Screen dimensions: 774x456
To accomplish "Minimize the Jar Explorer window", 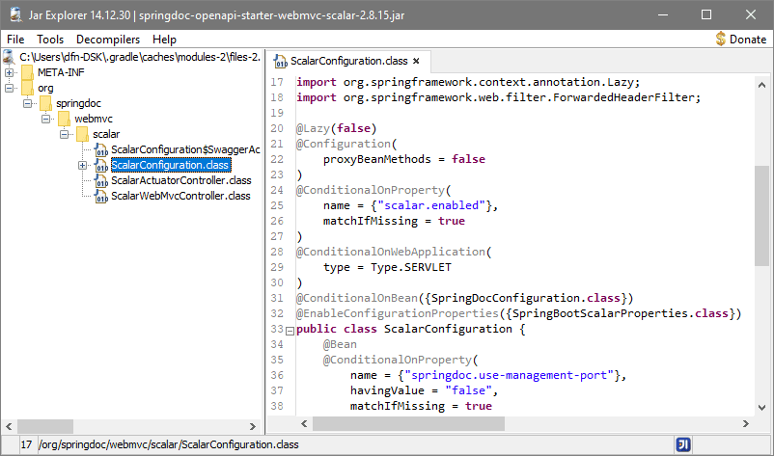I will click(663, 14).
